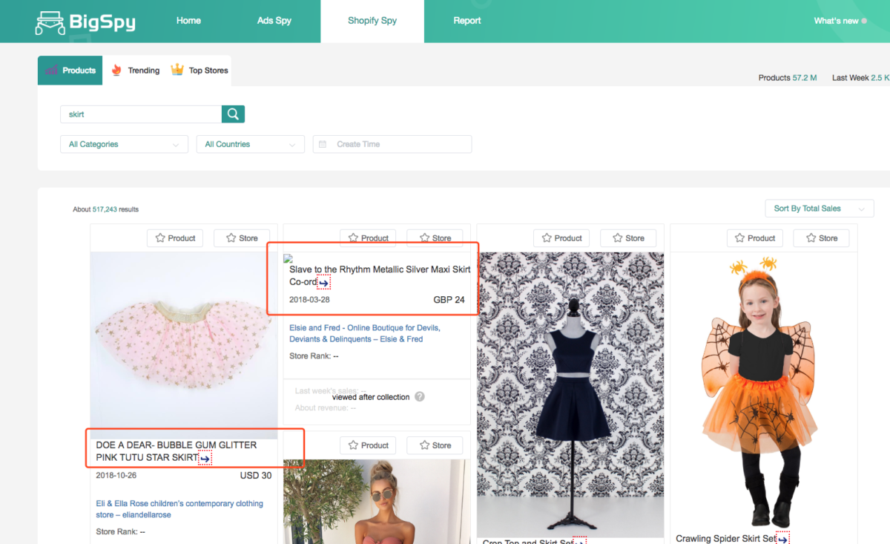The height and width of the screenshot is (544, 890).
Task: Open the Report page
Action: coord(467,21)
